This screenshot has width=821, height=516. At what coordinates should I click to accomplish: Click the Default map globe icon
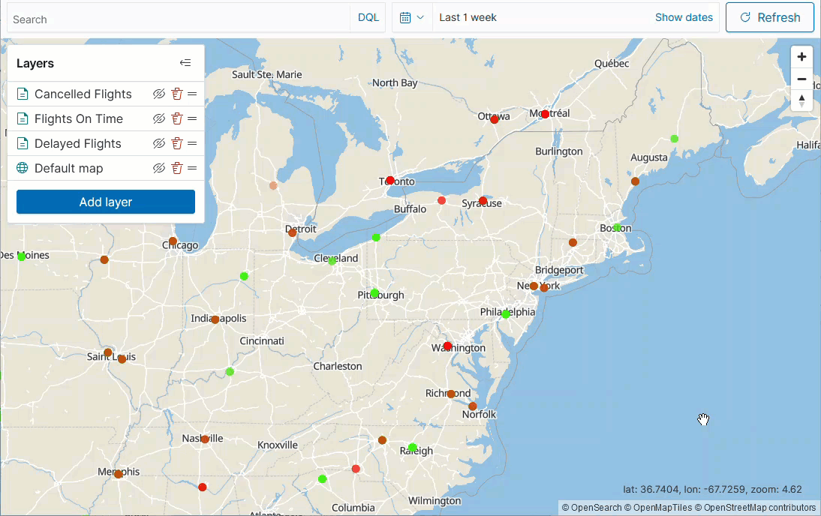(x=23, y=168)
